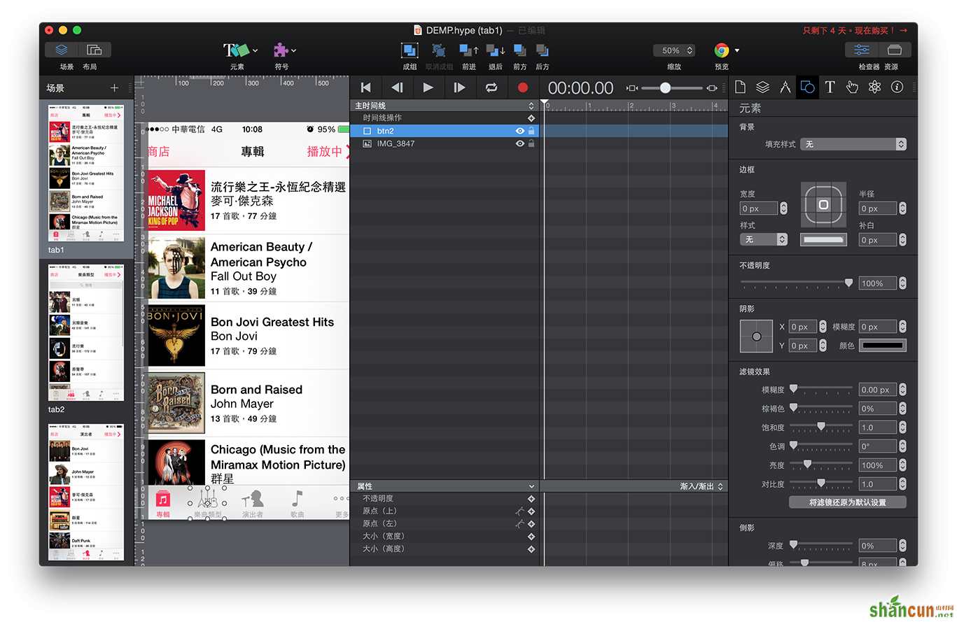Viewport: 957px width, 622px height.
Task: Open the Inspector (检查器) toolbar button
Action: [x=862, y=50]
